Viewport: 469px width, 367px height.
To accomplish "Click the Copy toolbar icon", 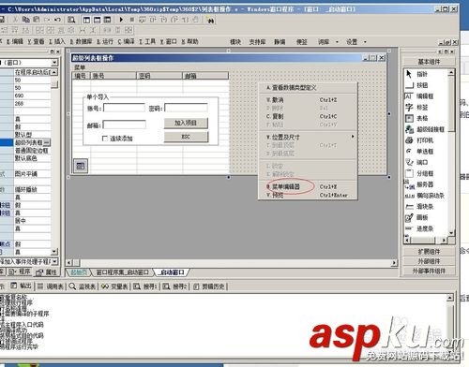I will [x=26, y=20].
